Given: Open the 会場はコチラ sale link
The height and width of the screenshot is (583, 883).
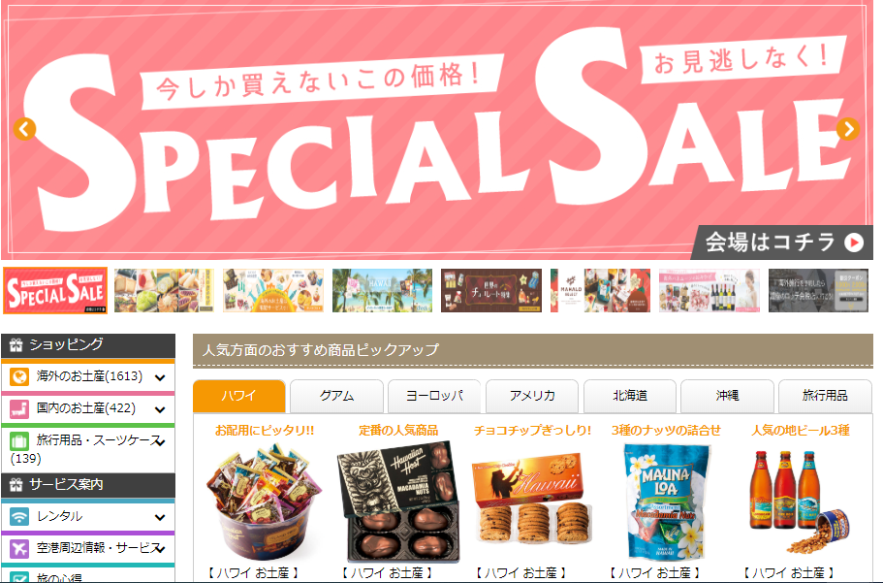Looking at the screenshot, I should 783,243.
